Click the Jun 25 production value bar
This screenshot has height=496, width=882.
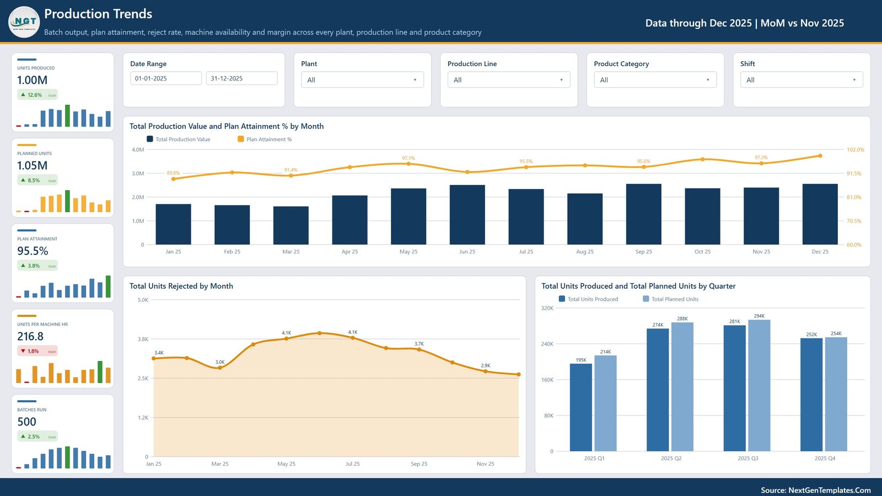pos(467,215)
